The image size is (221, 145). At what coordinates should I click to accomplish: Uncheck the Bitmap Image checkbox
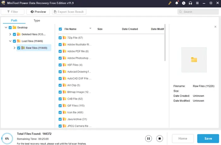pos(60,92)
